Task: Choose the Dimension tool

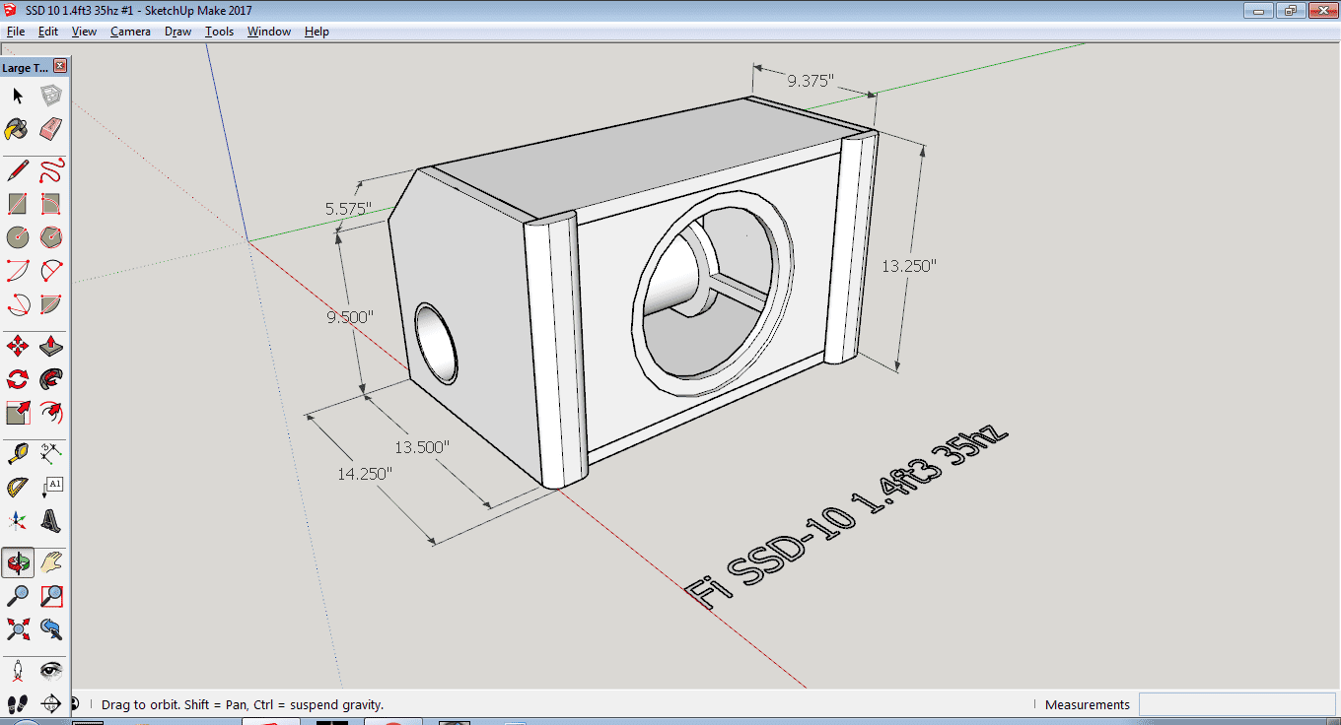Action: (x=51, y=454)
